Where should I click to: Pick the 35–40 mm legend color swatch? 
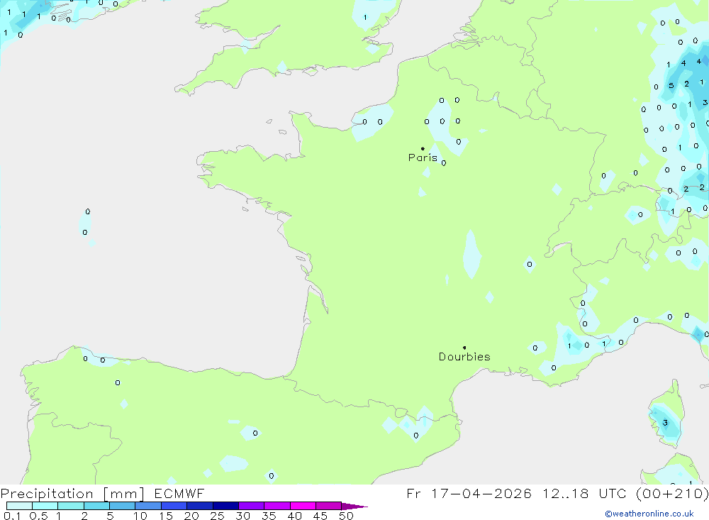[x=277, y=506]
